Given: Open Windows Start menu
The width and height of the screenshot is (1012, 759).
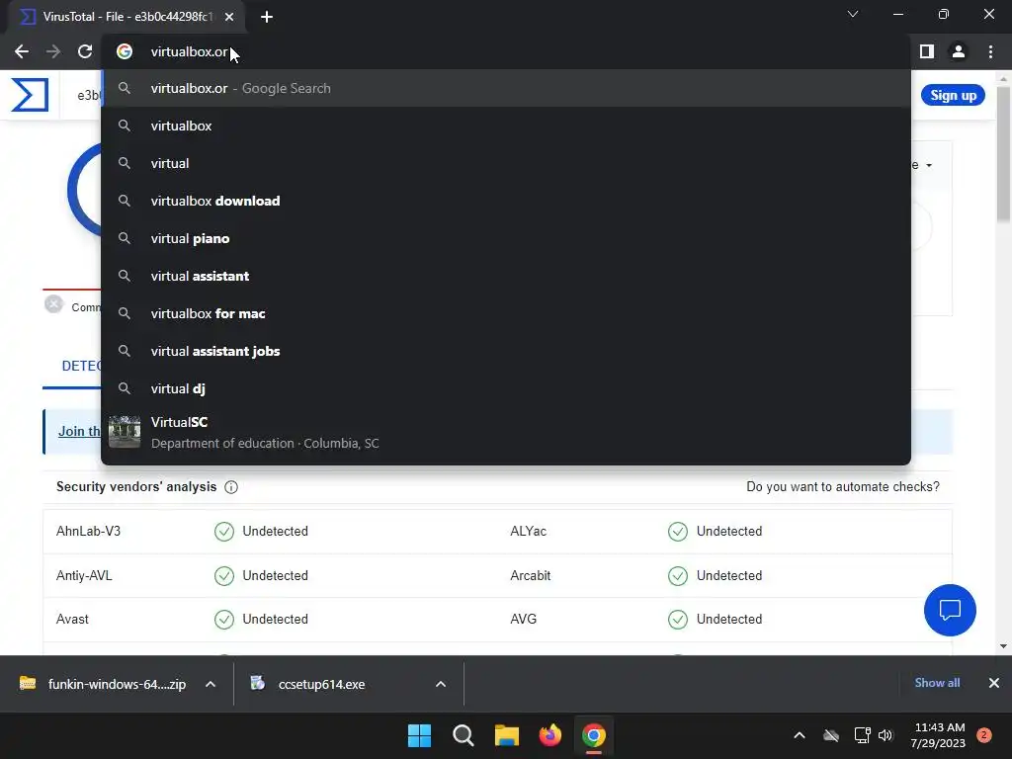Looking at the screenshot, I should click(x=419, y=735).
